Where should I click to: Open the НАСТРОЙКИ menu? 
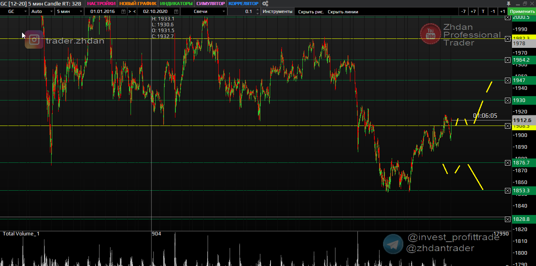click(101, 4)
